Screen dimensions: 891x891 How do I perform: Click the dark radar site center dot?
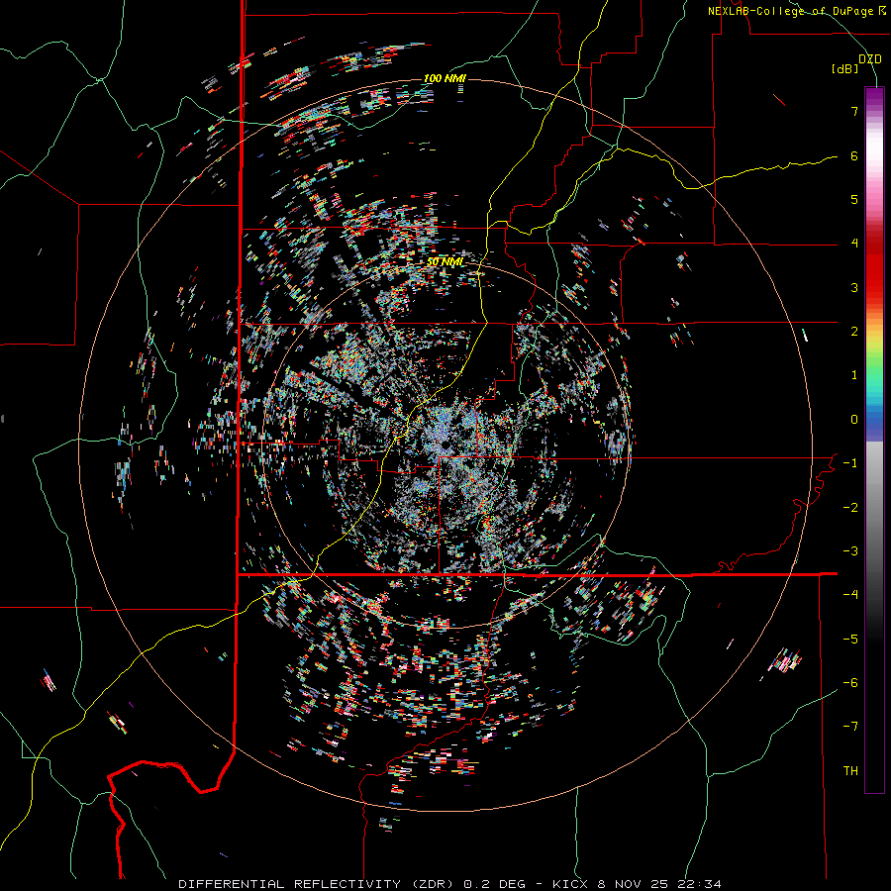445,445
